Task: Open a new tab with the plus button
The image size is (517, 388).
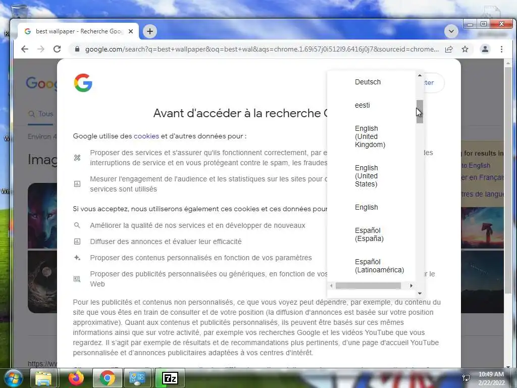Action: 149,31
